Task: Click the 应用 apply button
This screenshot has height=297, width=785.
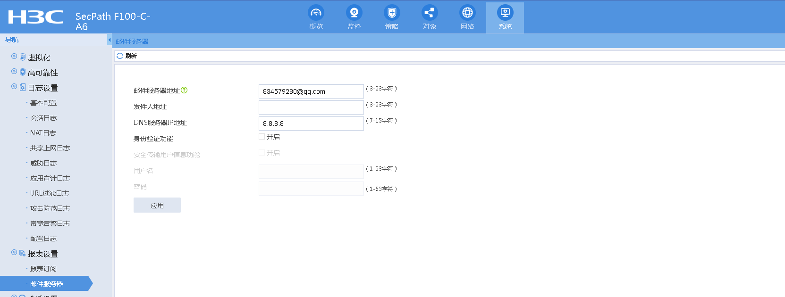Action: tap(157, 205)
